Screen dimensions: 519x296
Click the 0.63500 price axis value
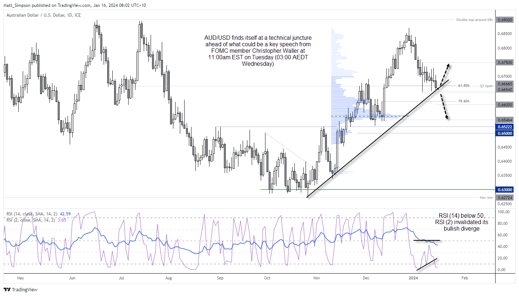click(x=505, y=175)
